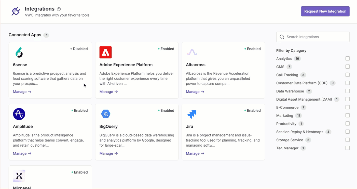Check the E-Commerce category filter
Viewport: 357px width, 189px height.
(x=348, y=107)
